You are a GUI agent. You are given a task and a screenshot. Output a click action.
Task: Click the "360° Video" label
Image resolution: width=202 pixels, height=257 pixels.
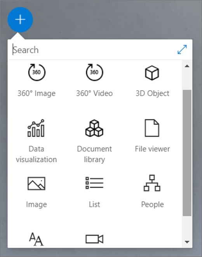tap(94, 93)
